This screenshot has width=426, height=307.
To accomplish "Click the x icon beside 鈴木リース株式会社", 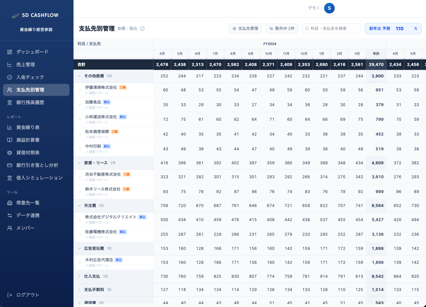I will 80,192.
